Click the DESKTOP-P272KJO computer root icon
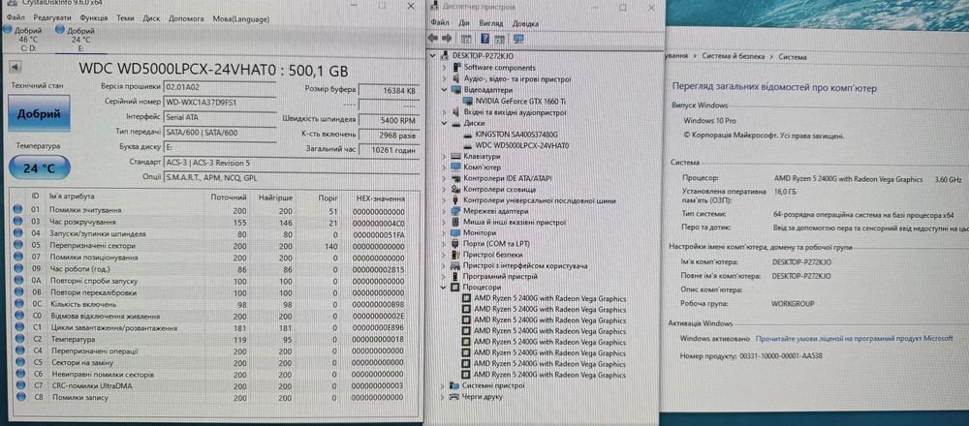This screenshot has height=426, width=969. pyautogui.click(x=446, y=55)
